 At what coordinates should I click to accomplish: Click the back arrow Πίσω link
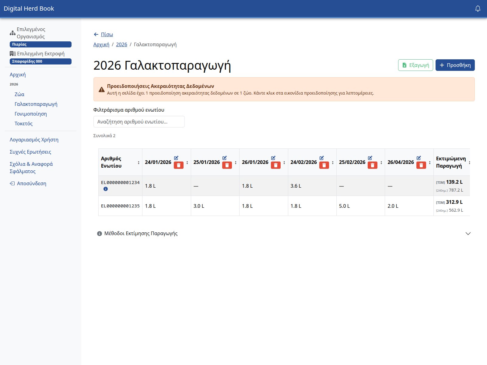[x=103, y=34]
